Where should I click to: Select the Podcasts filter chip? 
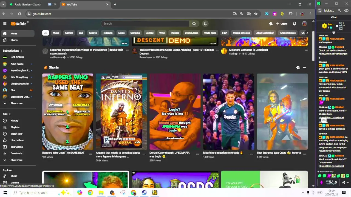pos(107,33)
